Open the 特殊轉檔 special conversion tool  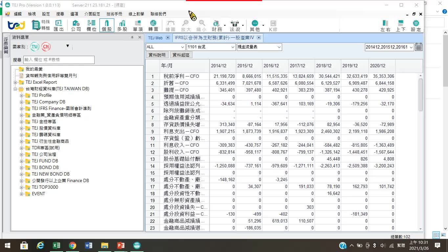pos(41,25)
